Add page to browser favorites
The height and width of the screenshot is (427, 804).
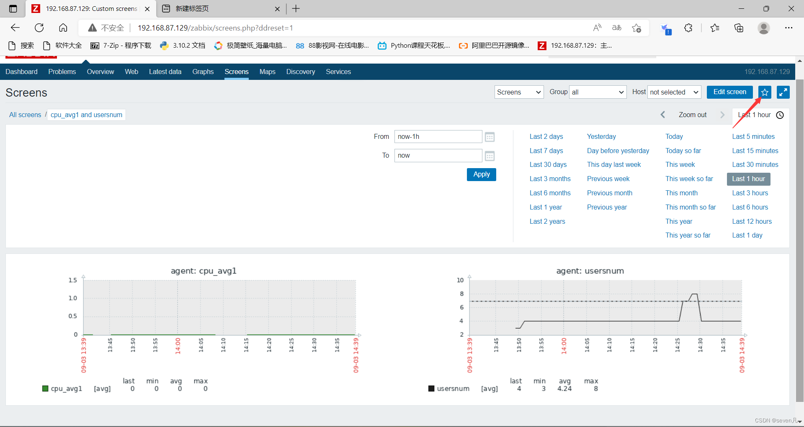636,28
